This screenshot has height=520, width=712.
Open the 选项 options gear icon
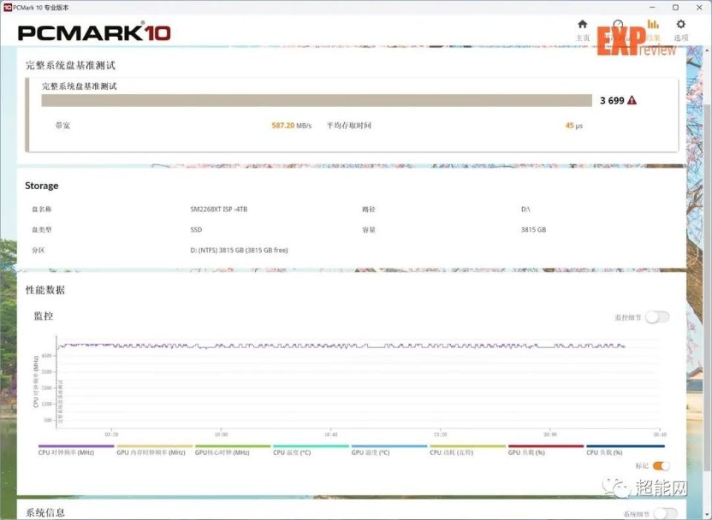pos(681,24)
